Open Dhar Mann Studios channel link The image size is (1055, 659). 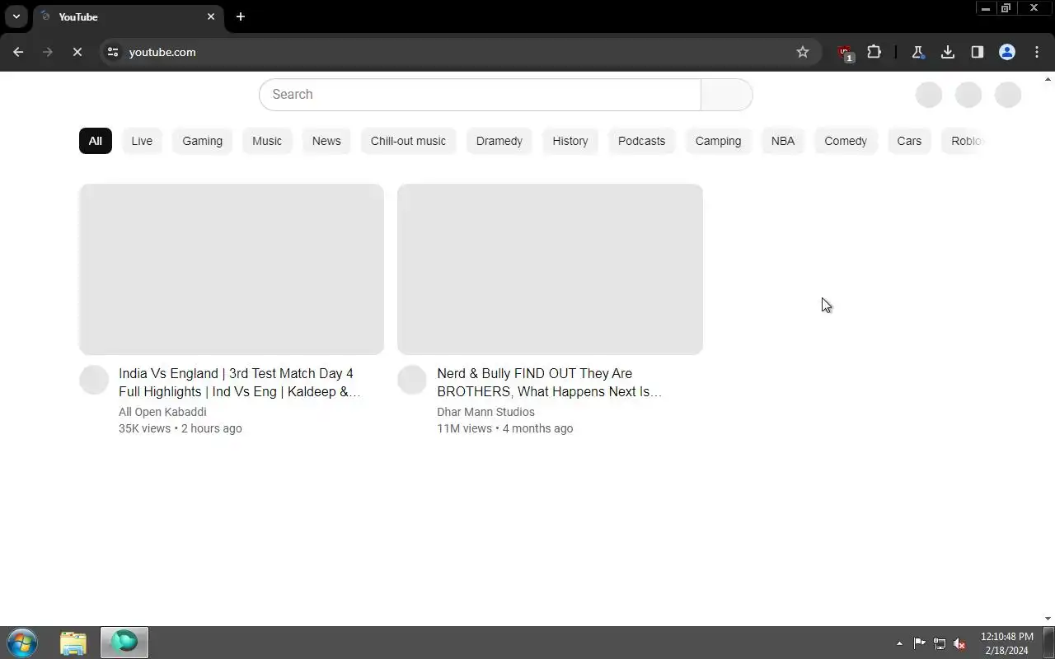pyautogui.click(x=485, y=412)
